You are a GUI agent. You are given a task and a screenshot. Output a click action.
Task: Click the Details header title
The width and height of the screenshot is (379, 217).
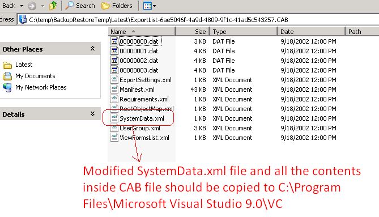click(x=14, y=114)
